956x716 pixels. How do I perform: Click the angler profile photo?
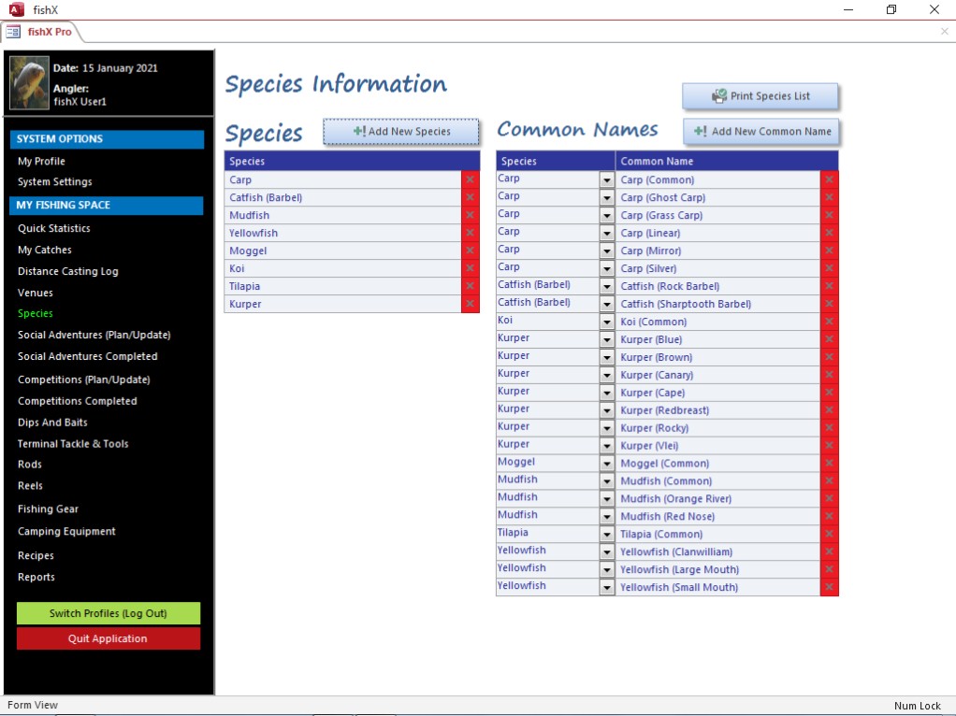coord(29,83)
